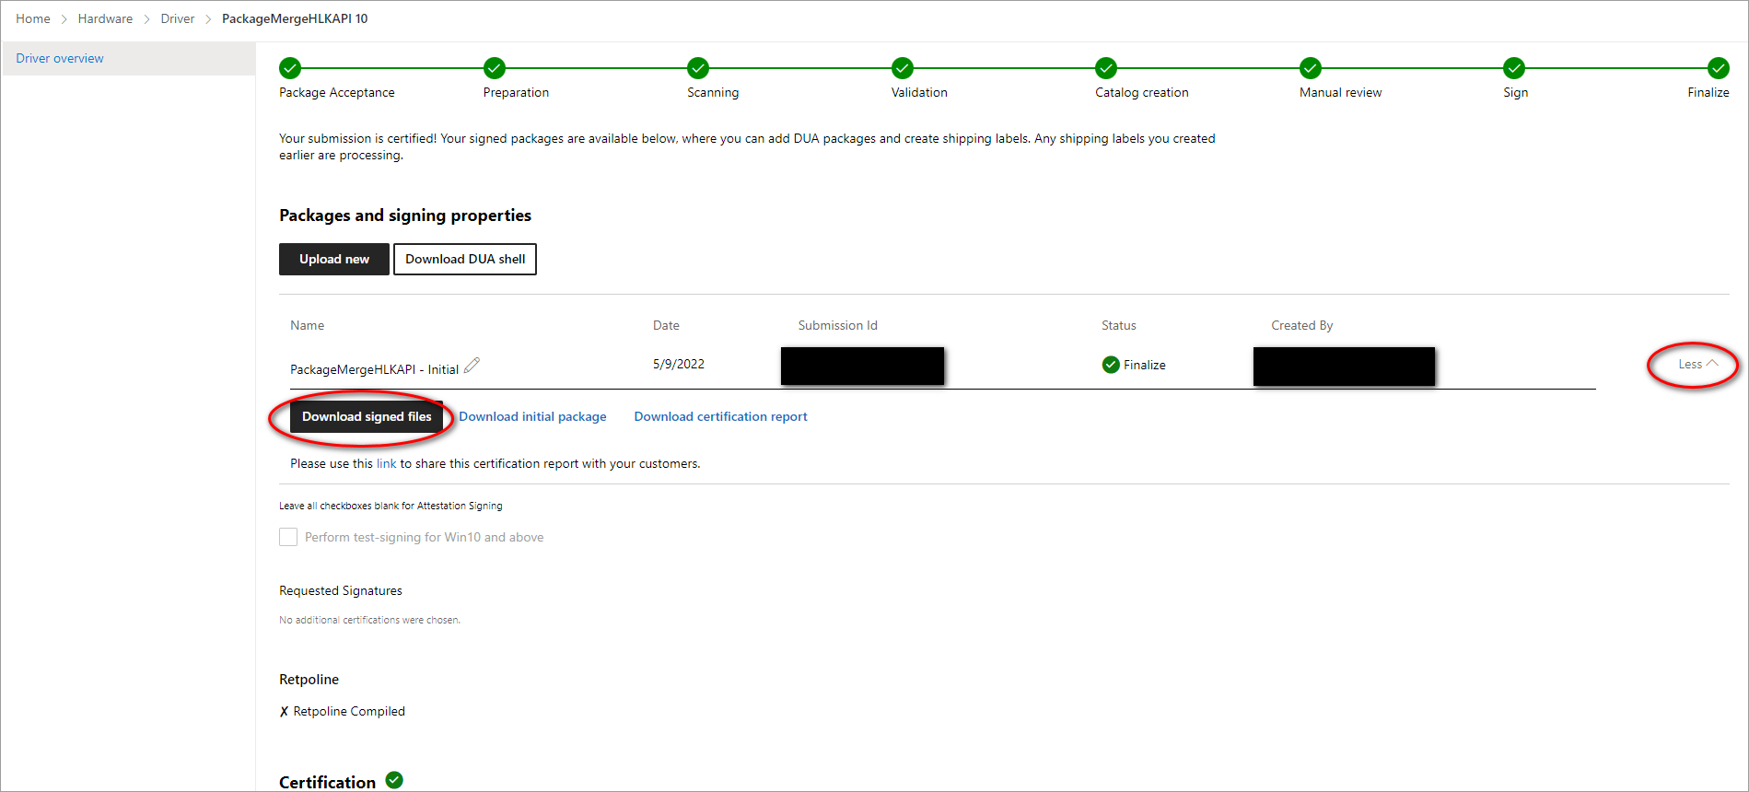Click the Submission Id column header
Screen dimensions: 1749x792
coord(837,325)
